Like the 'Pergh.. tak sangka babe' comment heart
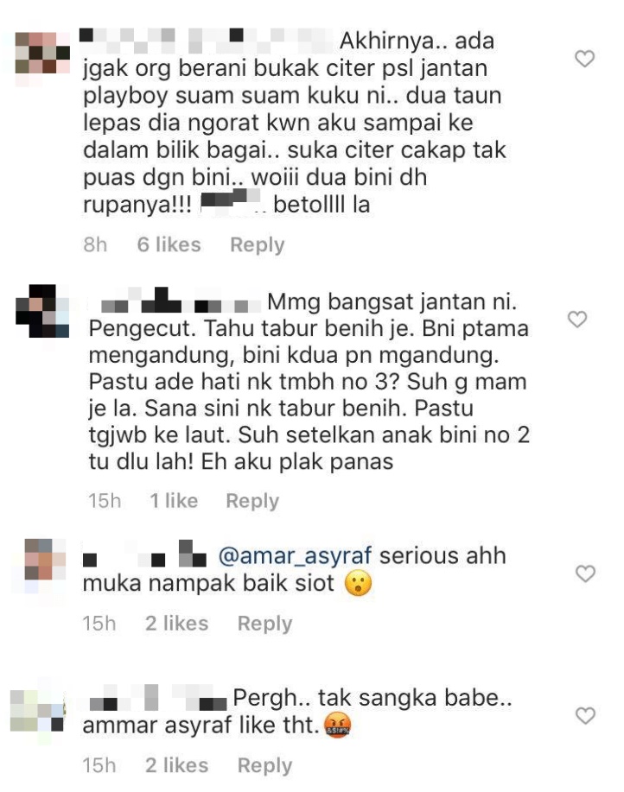Screen dimensions: 624x792 (585, 715)
